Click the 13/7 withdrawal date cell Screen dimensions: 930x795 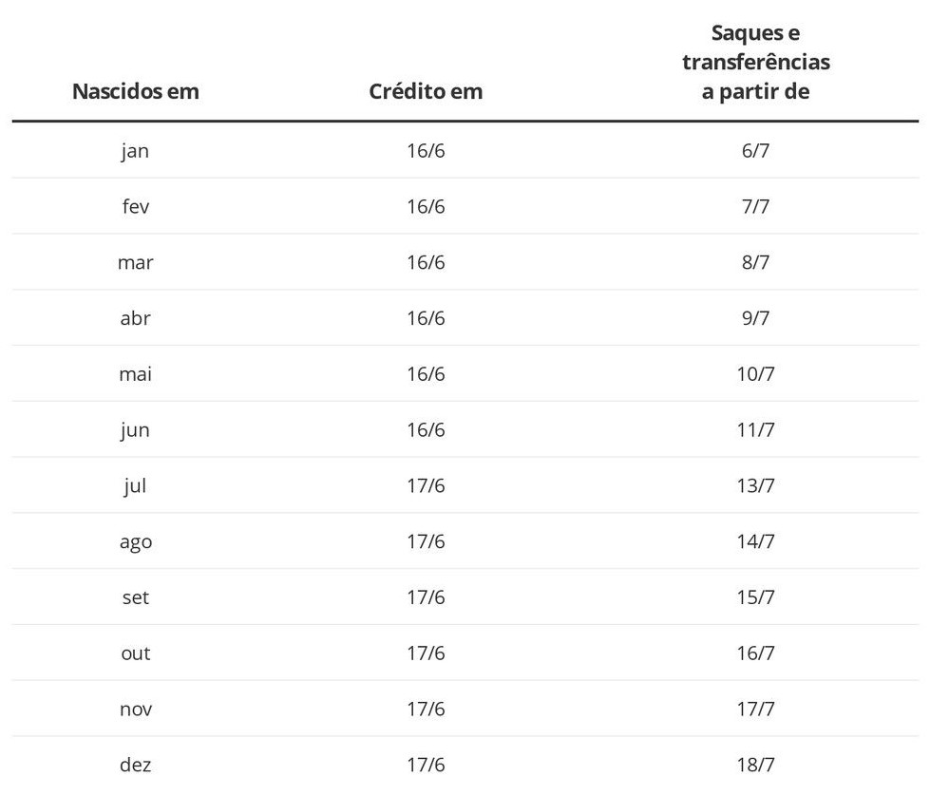pos(755,486)
